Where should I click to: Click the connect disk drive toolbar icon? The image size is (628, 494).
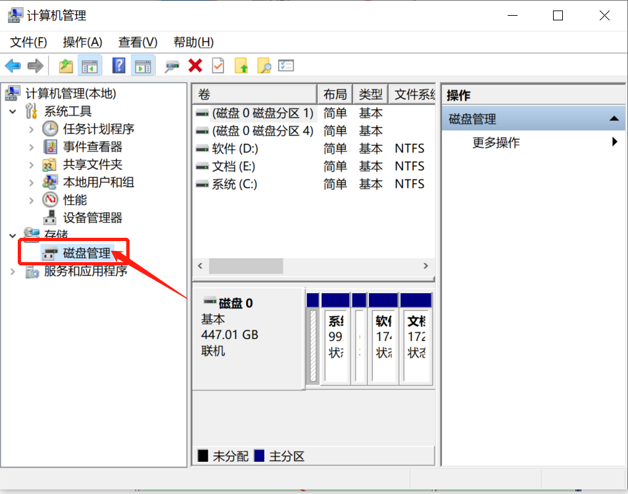point(172,66)
